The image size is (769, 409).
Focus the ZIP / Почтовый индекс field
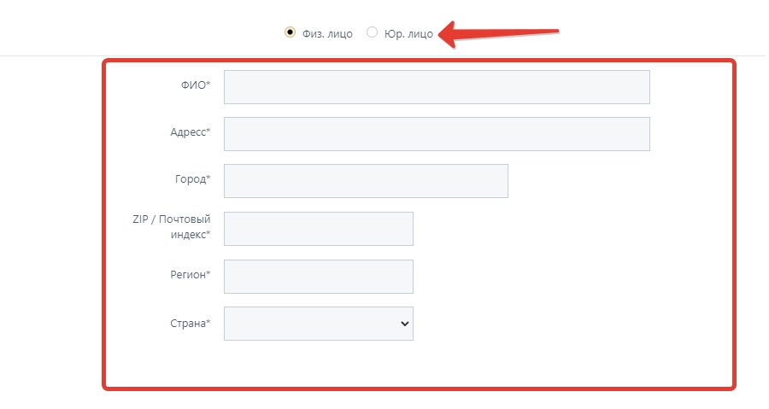click(x=318, y=229)
